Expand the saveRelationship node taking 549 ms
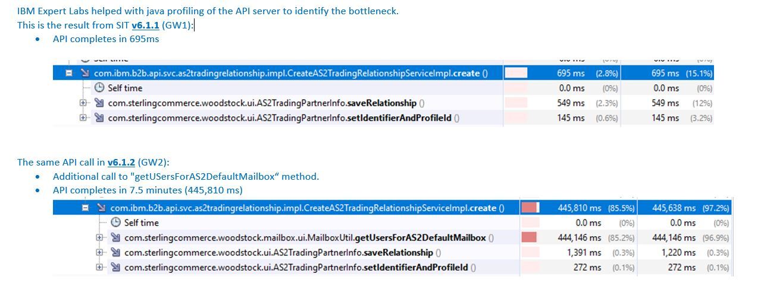Viewport: 761px width, 296px height. (x=83, y=103)
